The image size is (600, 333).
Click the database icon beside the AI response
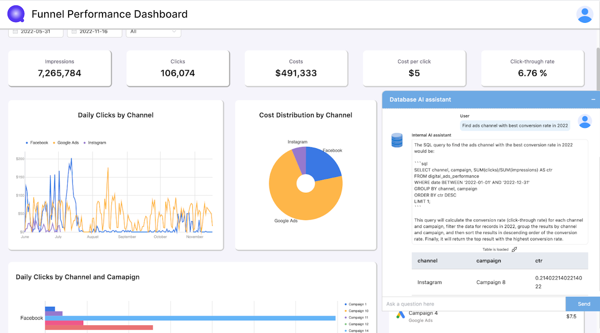pos(397,140)
